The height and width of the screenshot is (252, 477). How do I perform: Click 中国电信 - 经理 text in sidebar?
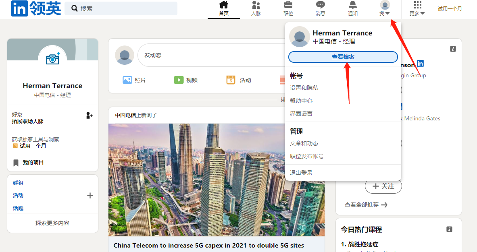53,95
